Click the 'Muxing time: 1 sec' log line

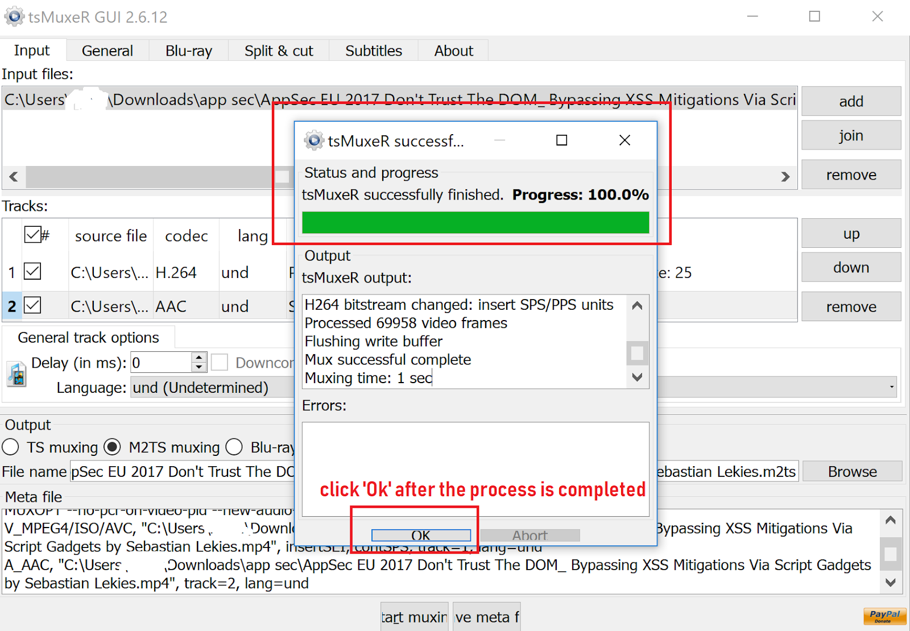[x=369, y=377]
